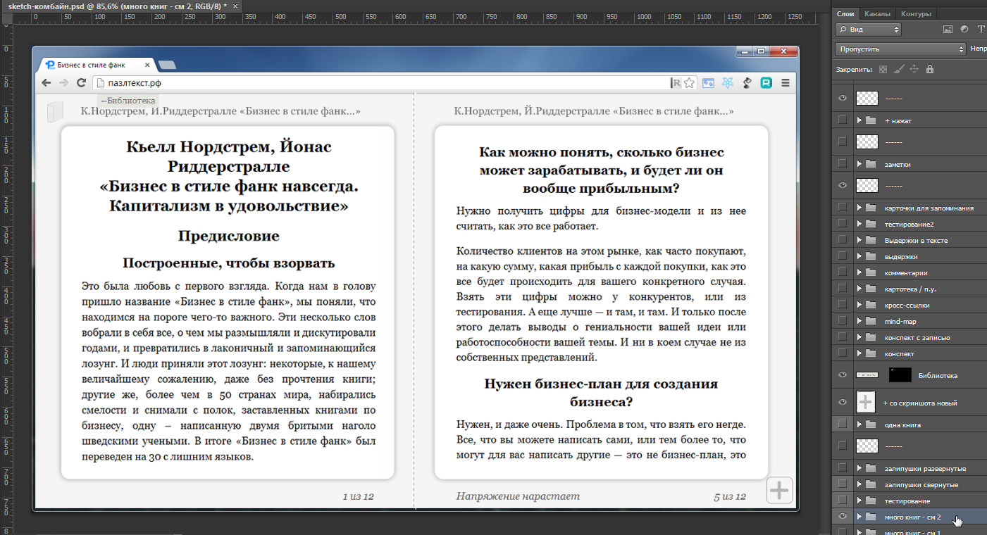Switch to the Каналы tab
Viewport: 987px width, 535px height.
877,13
